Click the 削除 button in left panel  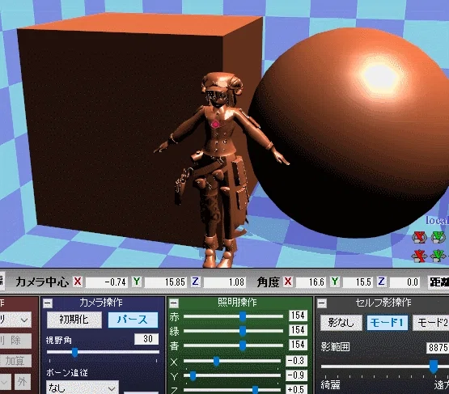tap(15, 341)
